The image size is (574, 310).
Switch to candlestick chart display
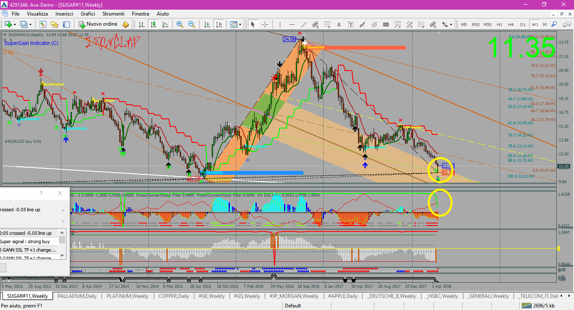(154, 24)
